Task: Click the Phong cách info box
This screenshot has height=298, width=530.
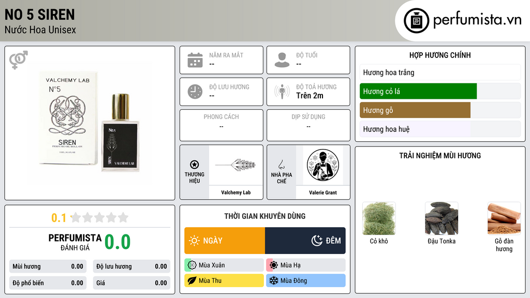Action: coord(222,125)
